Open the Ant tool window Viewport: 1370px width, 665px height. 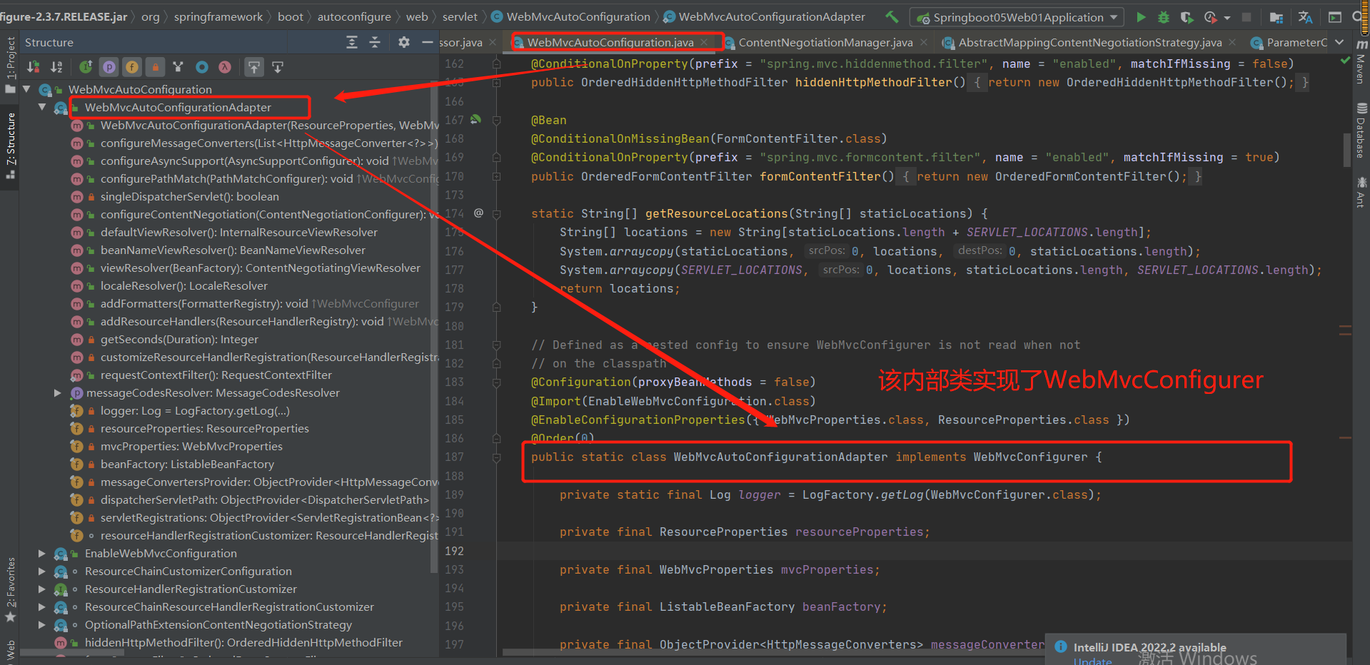[x=1361, y=193]
